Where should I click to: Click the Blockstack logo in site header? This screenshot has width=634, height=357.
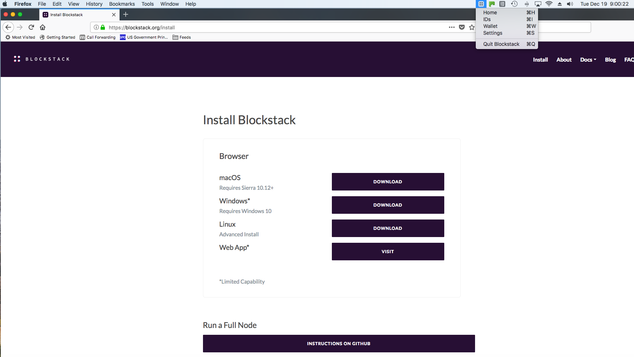(x=42, y=59)
